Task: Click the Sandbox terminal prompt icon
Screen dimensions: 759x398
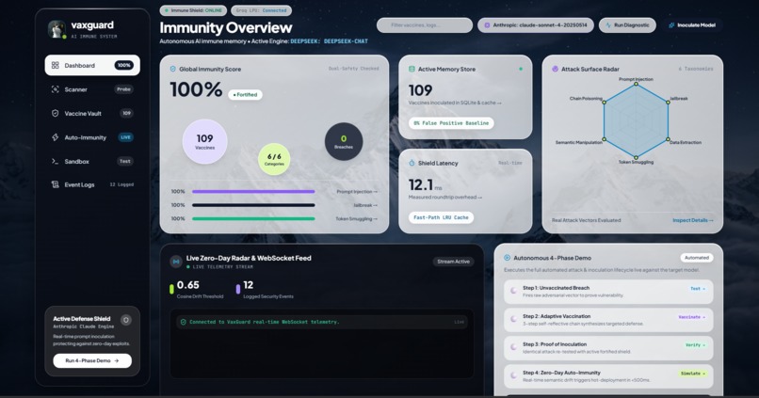Action: pos(56,161)
